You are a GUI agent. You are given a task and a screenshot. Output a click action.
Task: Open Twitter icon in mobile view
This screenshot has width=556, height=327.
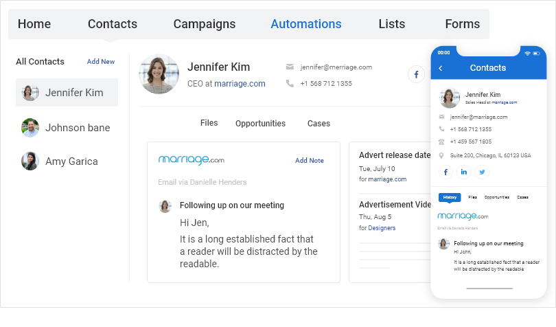click(482, 172)
